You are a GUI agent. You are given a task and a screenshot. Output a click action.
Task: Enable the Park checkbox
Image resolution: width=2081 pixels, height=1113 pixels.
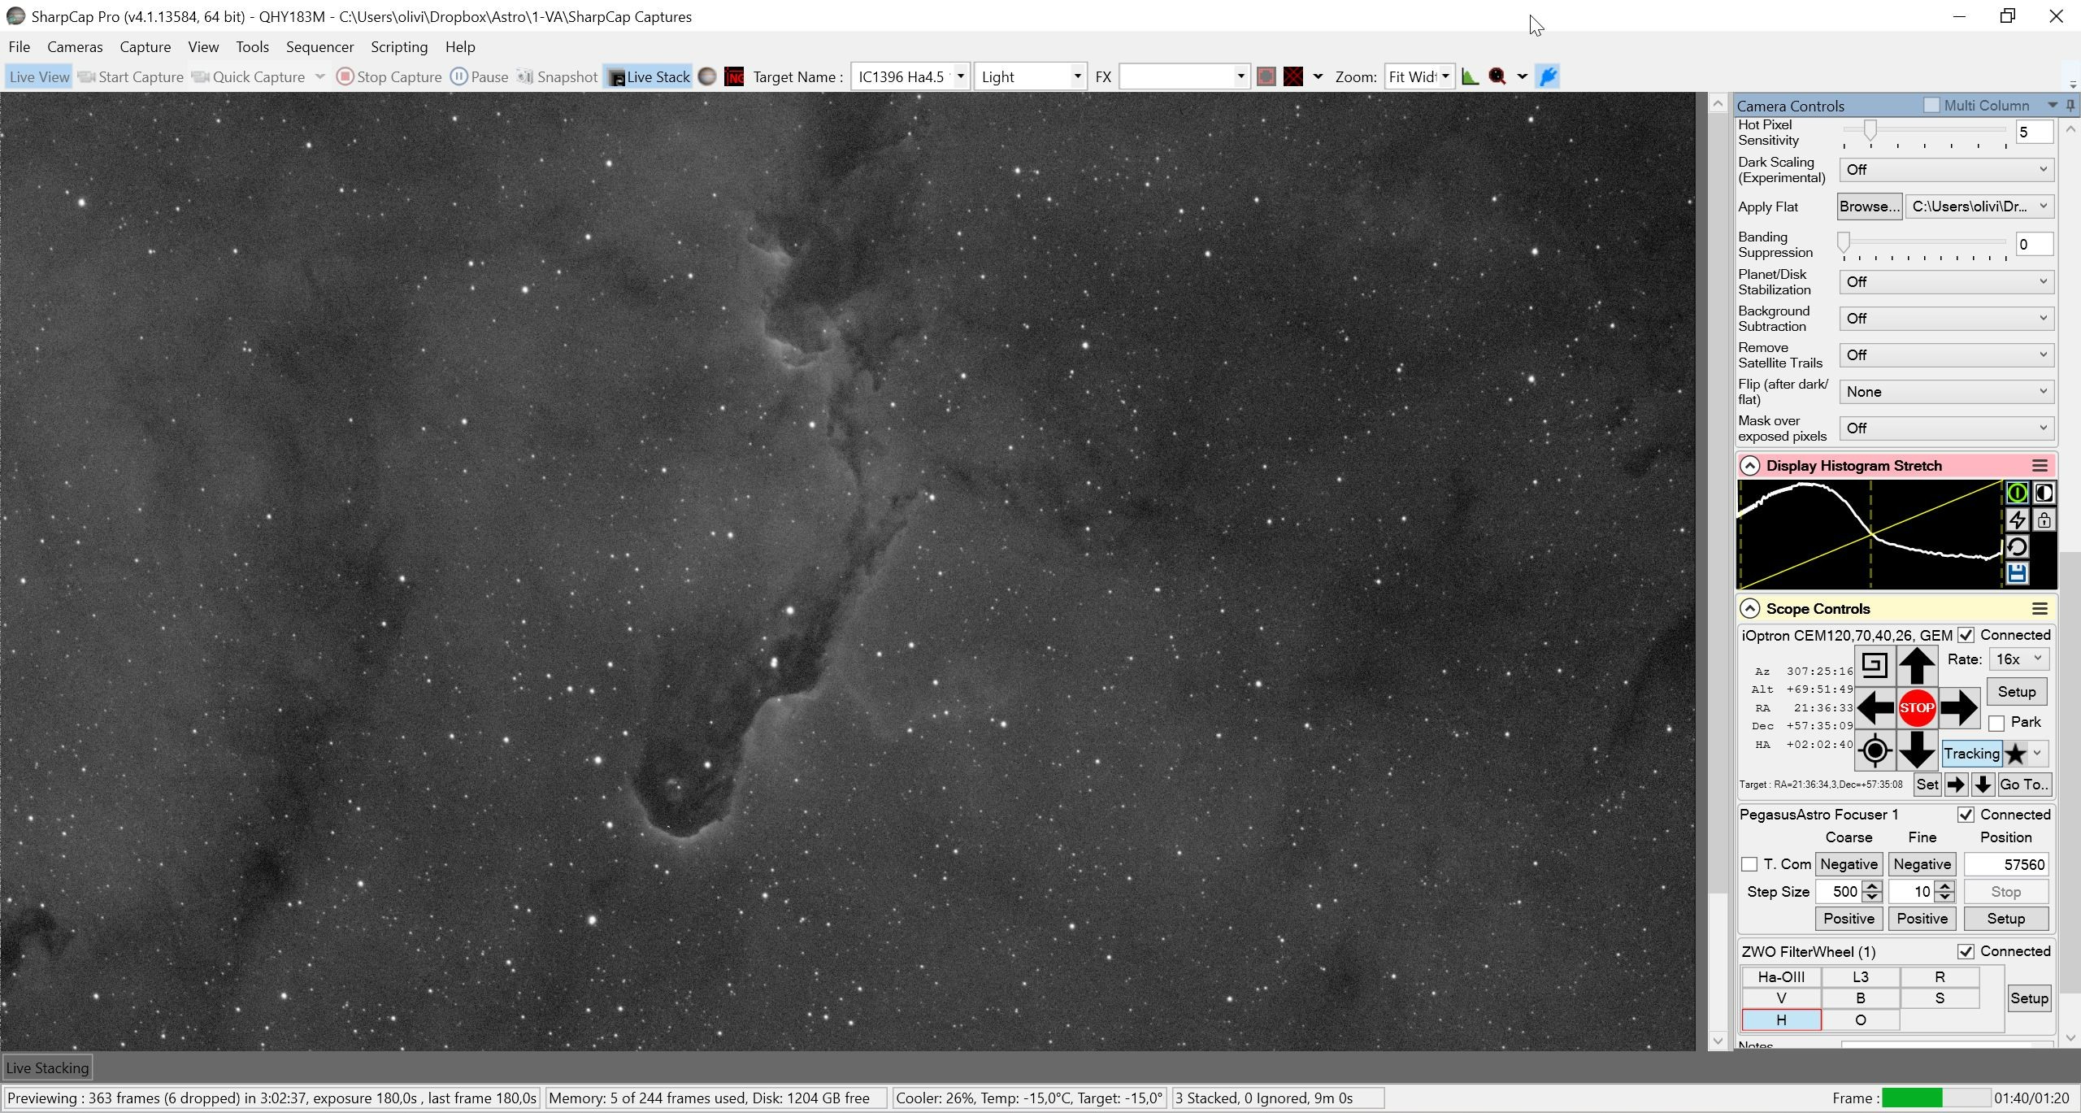1996,723
